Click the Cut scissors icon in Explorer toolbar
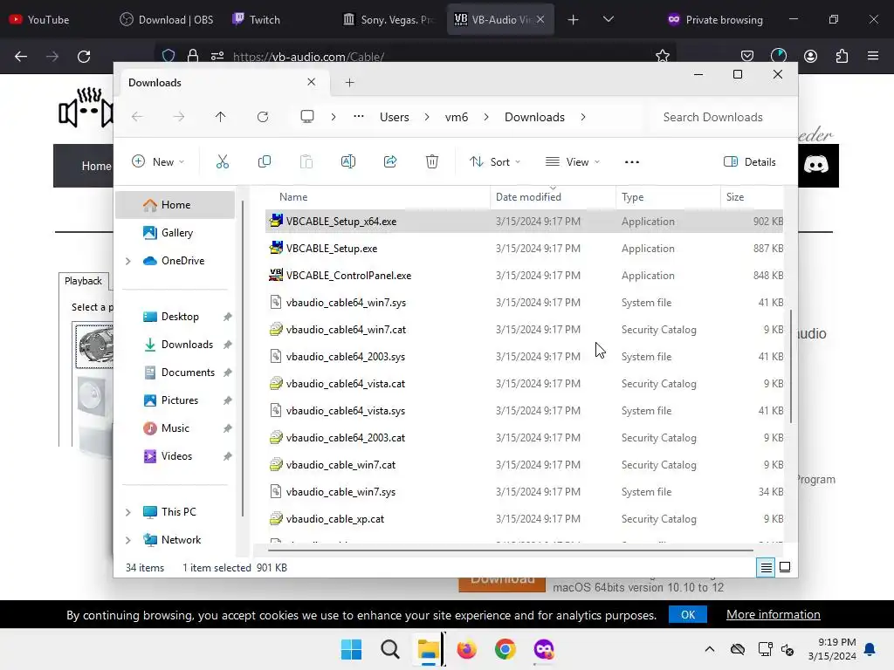 pyautogui.click(x=223, y=161)
